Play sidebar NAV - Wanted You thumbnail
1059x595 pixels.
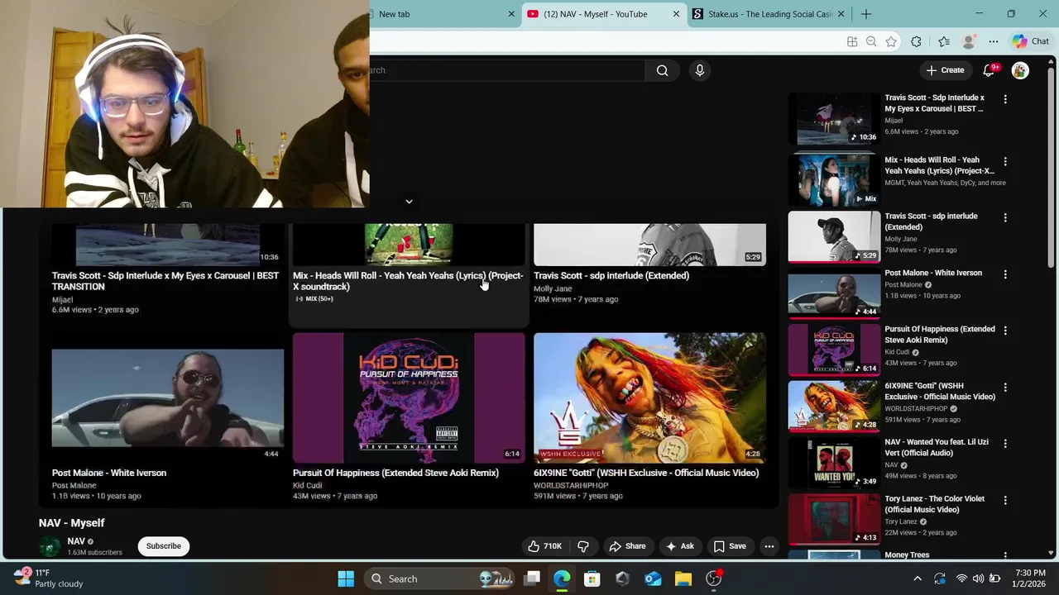834,463
